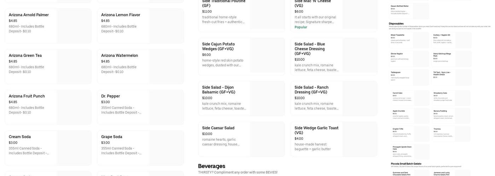Click the Beverages section heading
This screenshot has height=176, width=495.
(212, 166)
